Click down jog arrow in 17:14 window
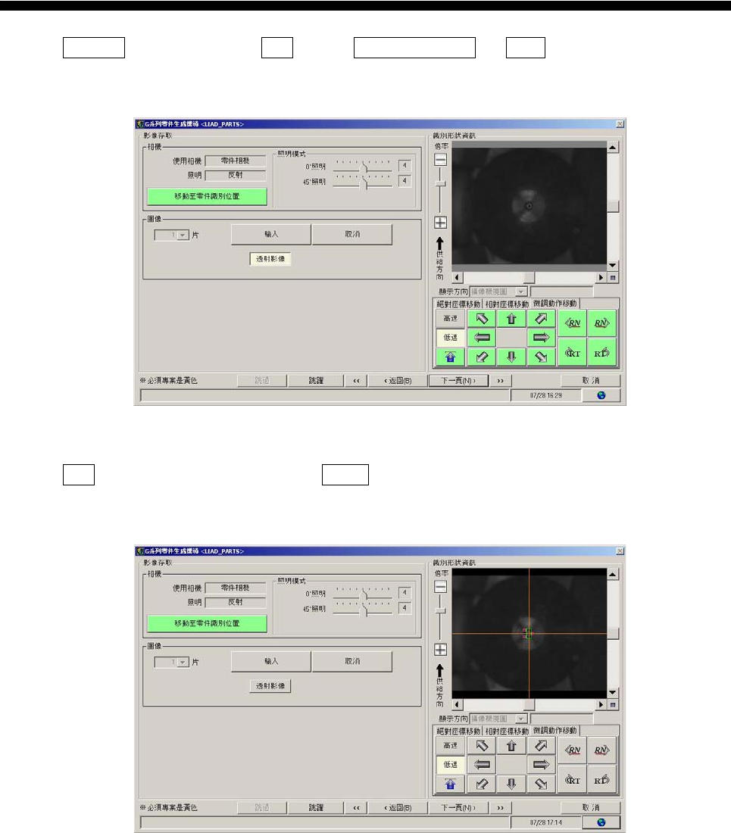This screenshot has width=731, height=833. 511,784
